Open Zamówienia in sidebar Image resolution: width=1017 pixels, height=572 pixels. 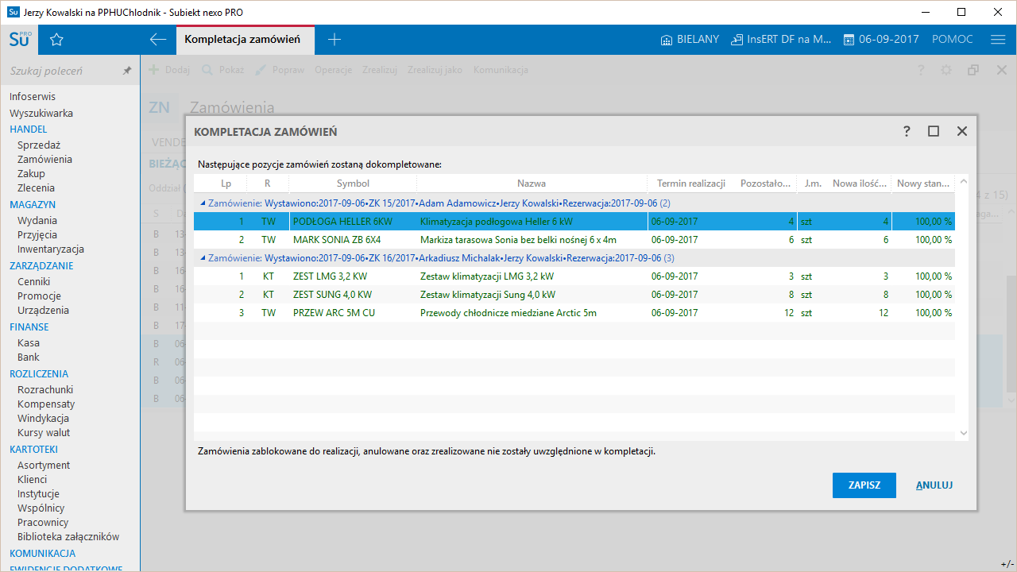[x=44, y=159]
